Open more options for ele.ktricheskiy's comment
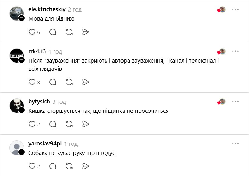The height and width of the screenshot is (176, 249). [x=235, y=10]
